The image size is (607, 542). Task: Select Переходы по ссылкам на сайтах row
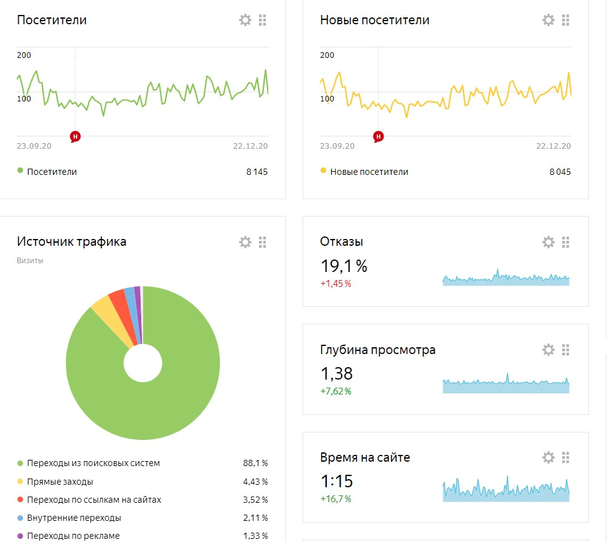pos(143,500)
